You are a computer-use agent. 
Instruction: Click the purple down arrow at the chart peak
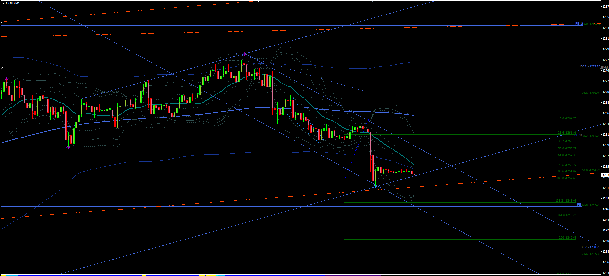click(244, 54)
